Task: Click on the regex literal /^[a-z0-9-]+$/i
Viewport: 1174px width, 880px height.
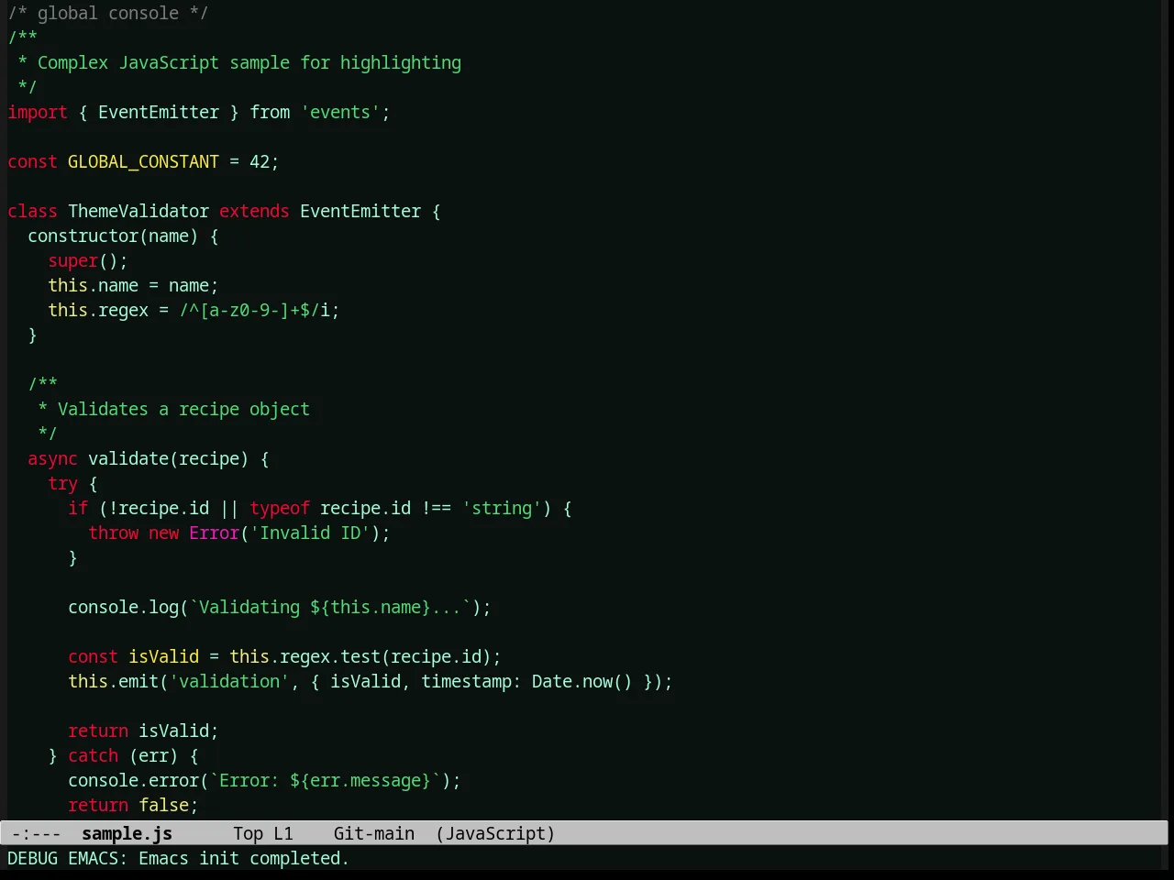Action: click(254, 310)
